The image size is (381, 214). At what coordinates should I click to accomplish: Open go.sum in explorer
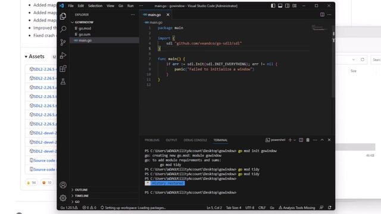(x=85, y=34)
